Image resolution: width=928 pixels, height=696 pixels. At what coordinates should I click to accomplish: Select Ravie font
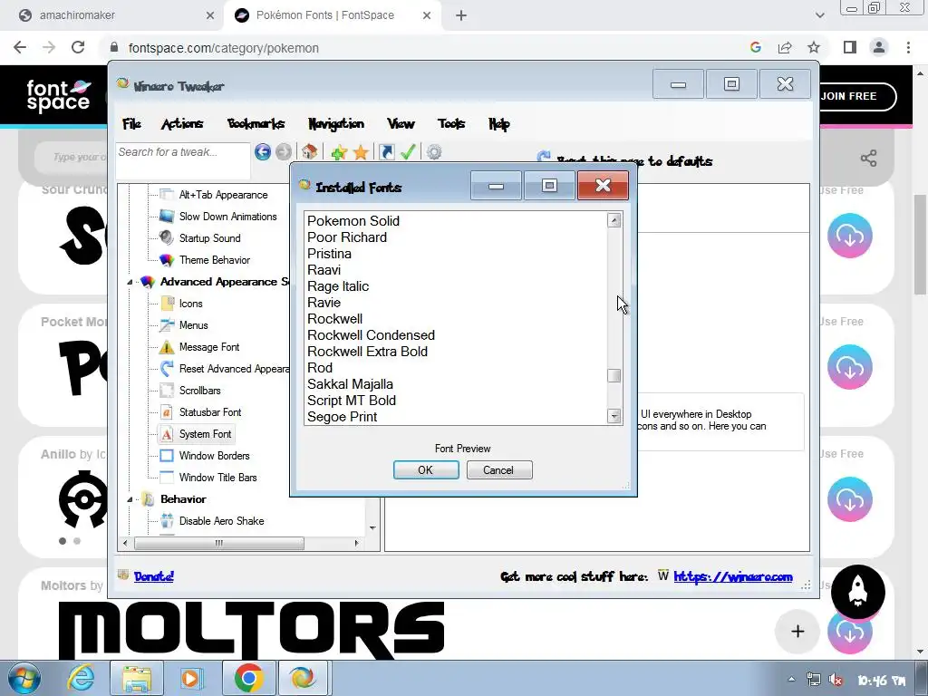324,303
